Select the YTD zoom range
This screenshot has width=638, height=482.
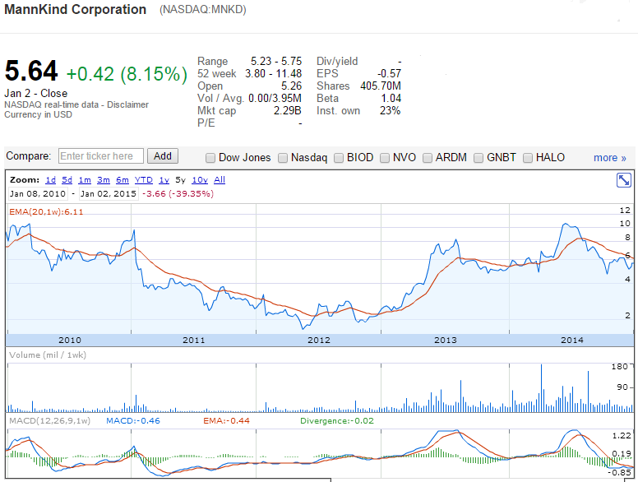[144, 180]
